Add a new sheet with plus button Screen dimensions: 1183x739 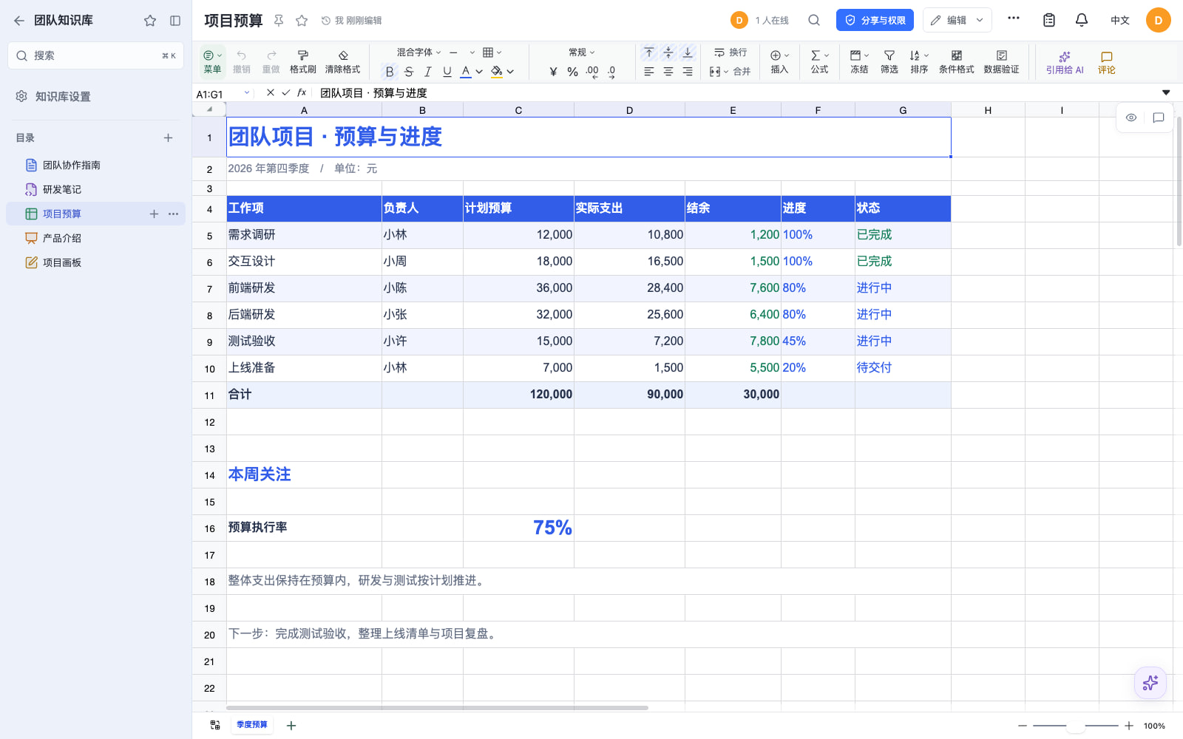(x=291, y=725)
